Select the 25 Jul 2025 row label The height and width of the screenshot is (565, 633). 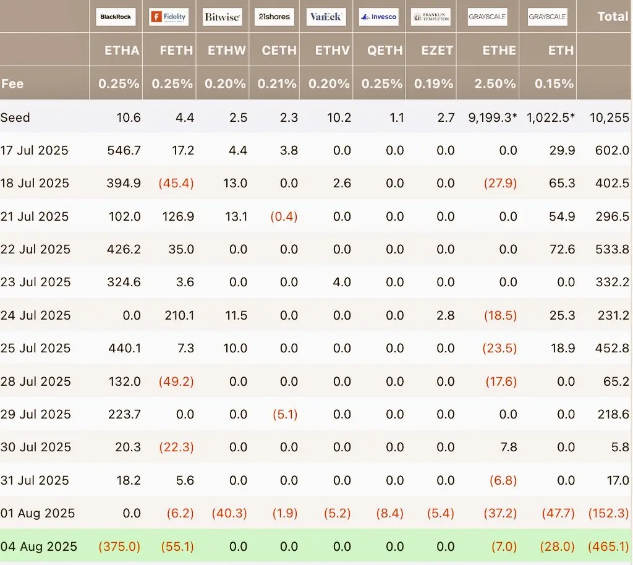35,348
